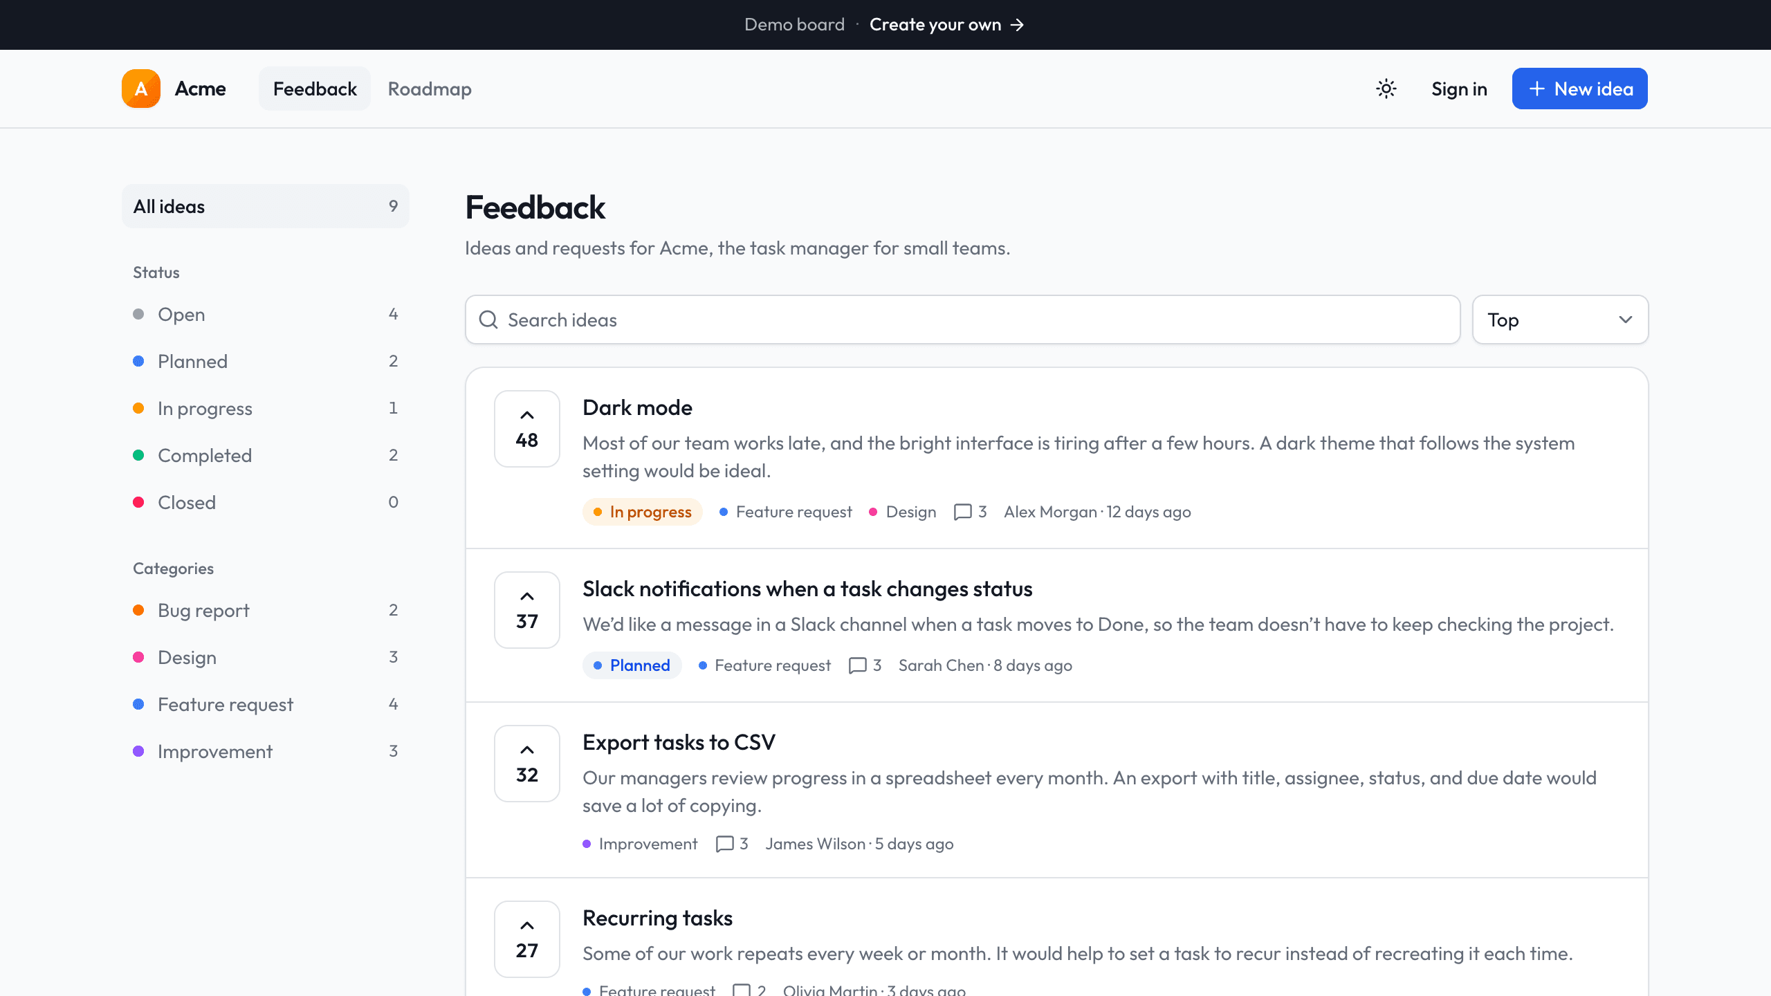Click the Feature request tag on Slack notifications
Image resolution: width=1771 pixels, height=996 pixels.
(x=764, y=665)
